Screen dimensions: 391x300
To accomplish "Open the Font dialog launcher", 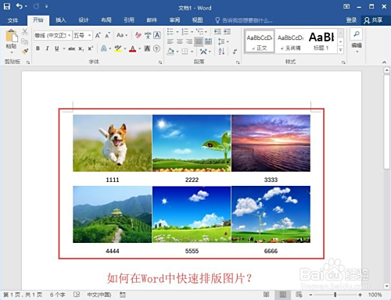I will point(160,62).
